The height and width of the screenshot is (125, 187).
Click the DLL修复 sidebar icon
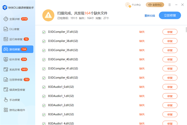pyautogui.click(x=6, y=29)
